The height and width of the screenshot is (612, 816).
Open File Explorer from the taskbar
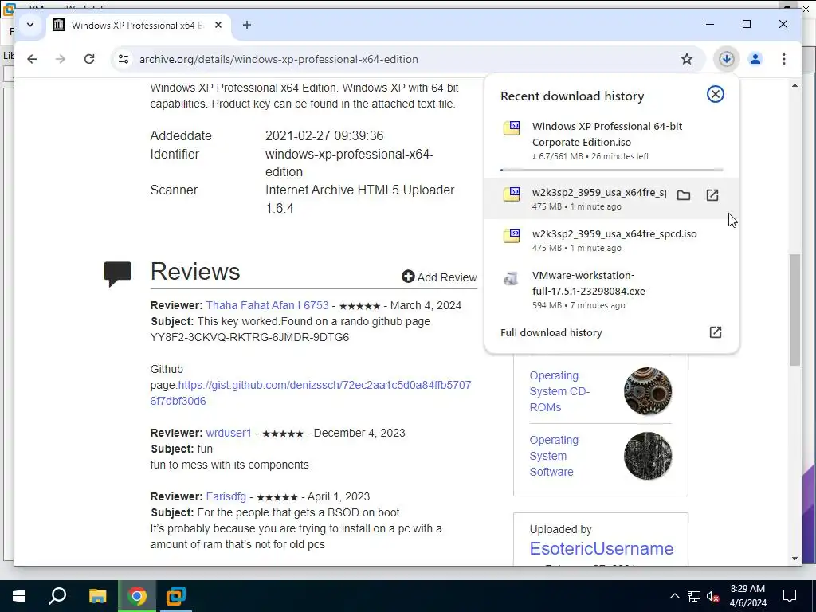pyautogui.click(x=97, y=596)
